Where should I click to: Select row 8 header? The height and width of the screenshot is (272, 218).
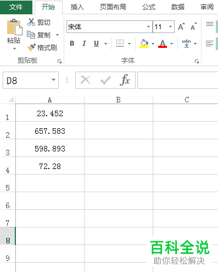point(8,236)
